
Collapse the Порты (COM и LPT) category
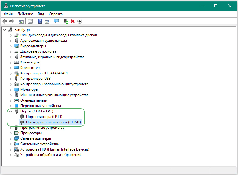point(11,111)
